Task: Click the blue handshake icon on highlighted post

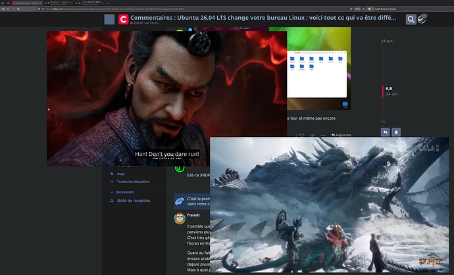Action: pos(180,201)
